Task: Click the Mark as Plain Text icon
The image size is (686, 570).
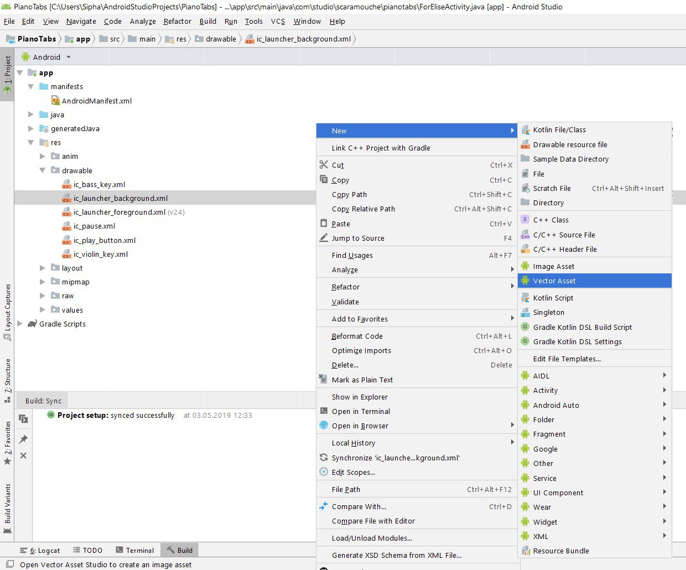Action: 324,379
